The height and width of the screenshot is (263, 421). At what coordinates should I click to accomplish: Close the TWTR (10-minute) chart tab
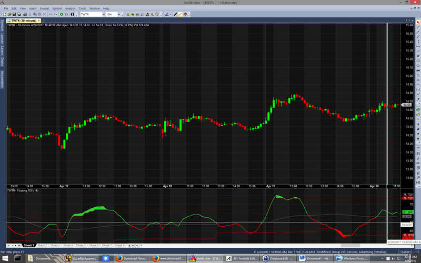39,21
